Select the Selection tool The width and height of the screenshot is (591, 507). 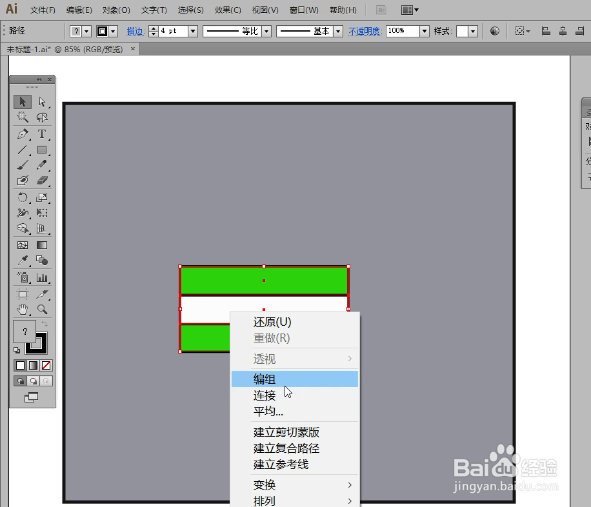[22, 101]
